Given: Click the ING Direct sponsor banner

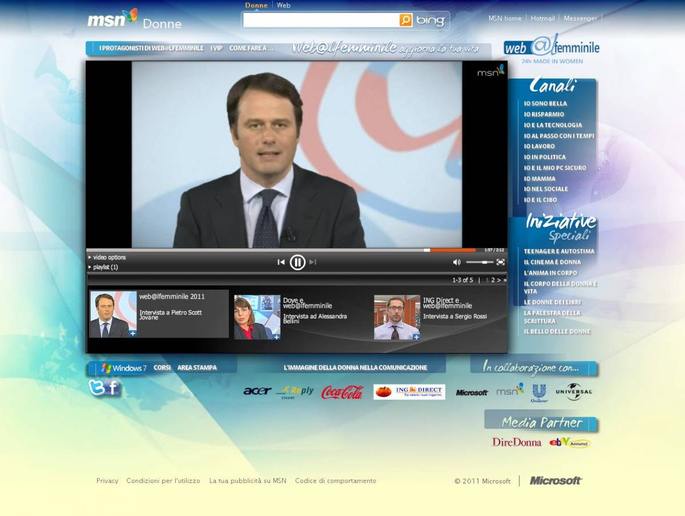Looking at the screenshot, I should (409, 392).
